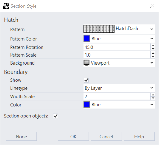The height and width of the screenshot is (145, 159).
Task: Click the Viewport monitor icon in Background
Action: [86, 63]
